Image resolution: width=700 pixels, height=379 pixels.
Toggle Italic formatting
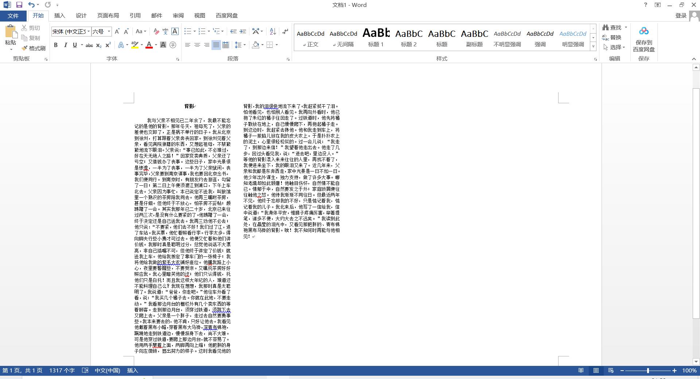coord(65,45)
